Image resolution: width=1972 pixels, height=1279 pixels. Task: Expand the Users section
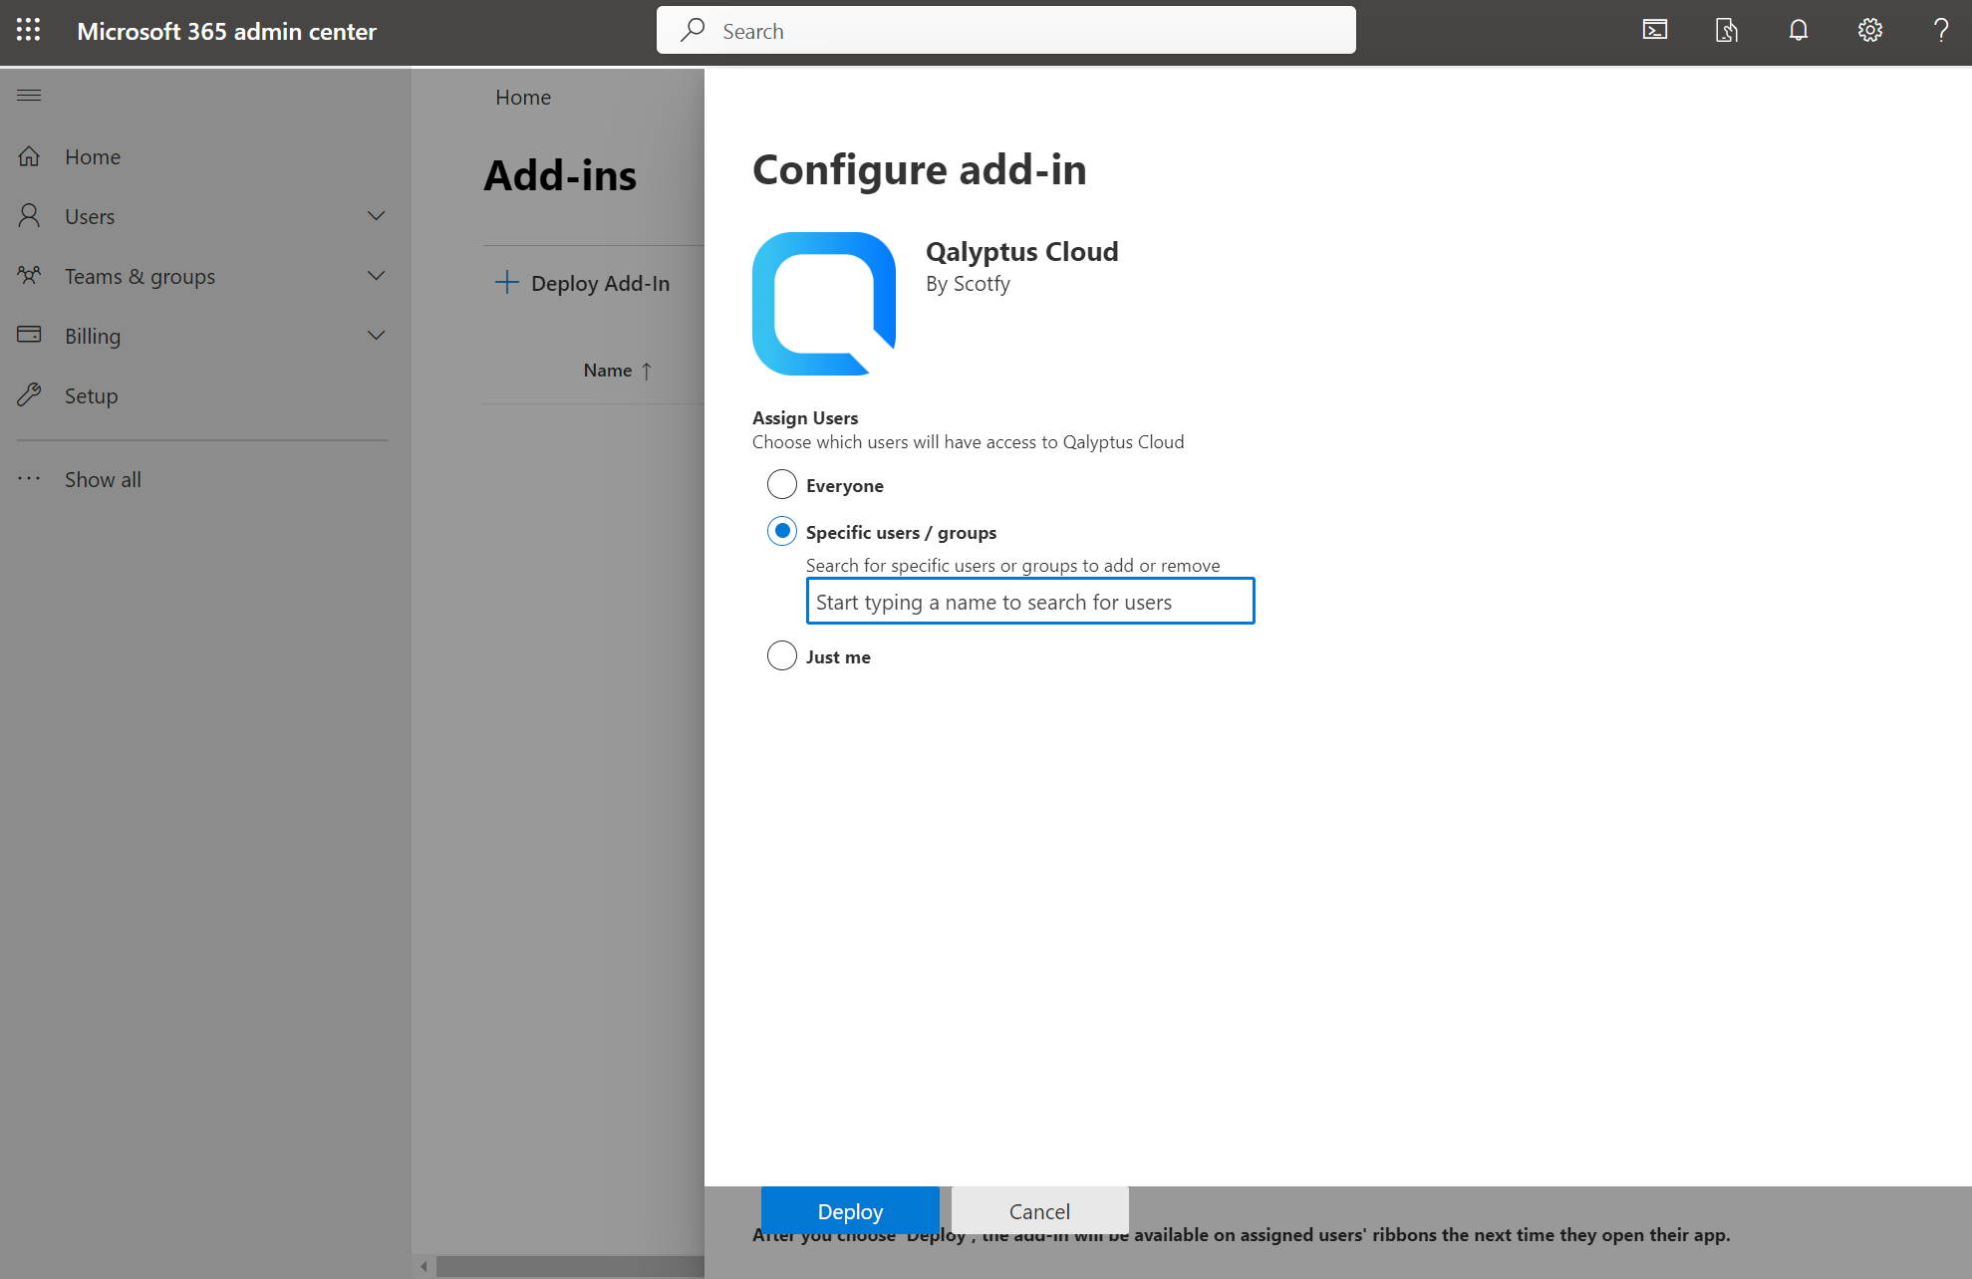(x=376, y=215)
